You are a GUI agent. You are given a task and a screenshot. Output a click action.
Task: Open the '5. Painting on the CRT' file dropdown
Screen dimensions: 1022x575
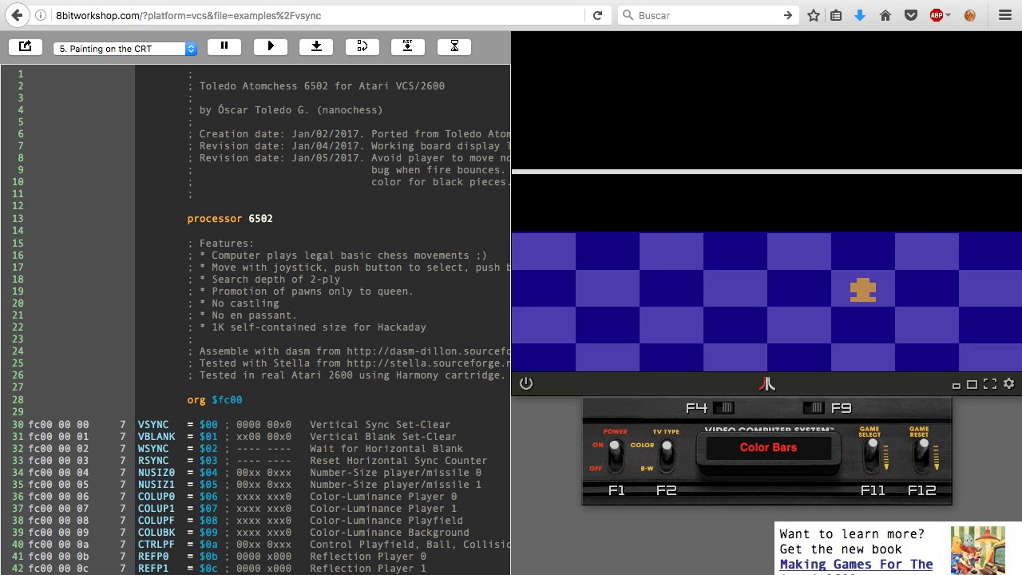[x=125, y=49]
